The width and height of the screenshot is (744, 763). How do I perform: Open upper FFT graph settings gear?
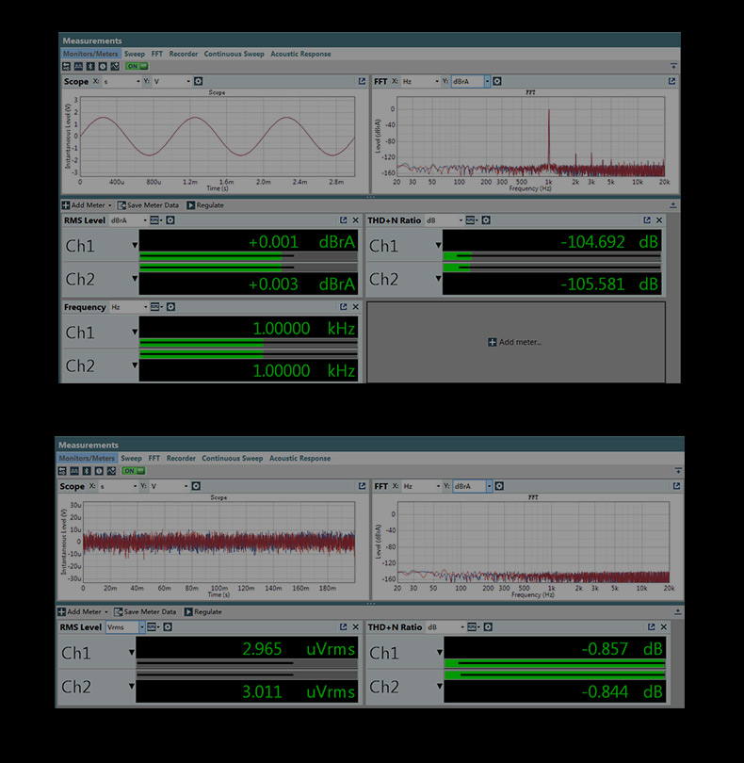click(x=497, y=81)
